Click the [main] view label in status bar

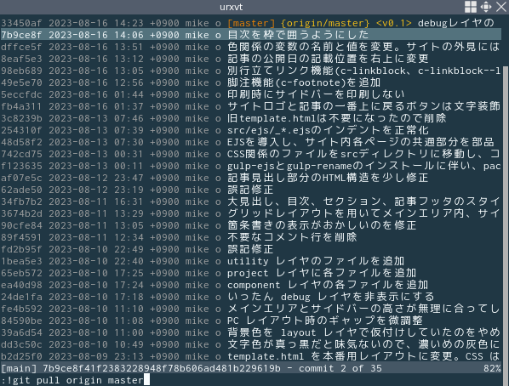tap(19, 368)
